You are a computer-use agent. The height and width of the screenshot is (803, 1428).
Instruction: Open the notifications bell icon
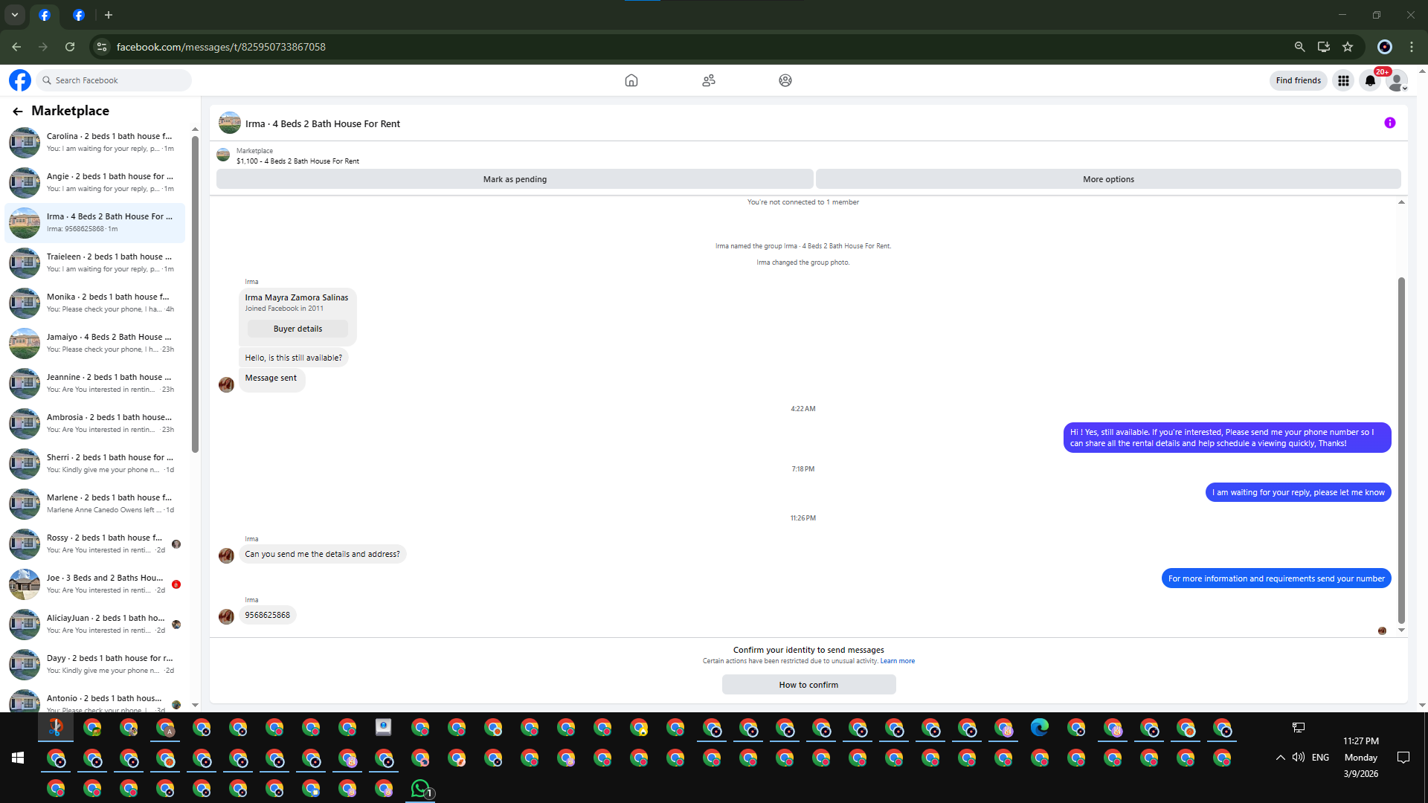tap(1370, 80)
